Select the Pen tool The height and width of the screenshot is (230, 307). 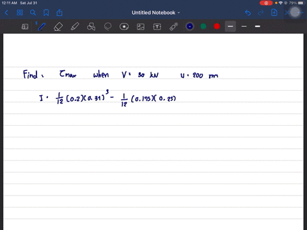point(42,27)
